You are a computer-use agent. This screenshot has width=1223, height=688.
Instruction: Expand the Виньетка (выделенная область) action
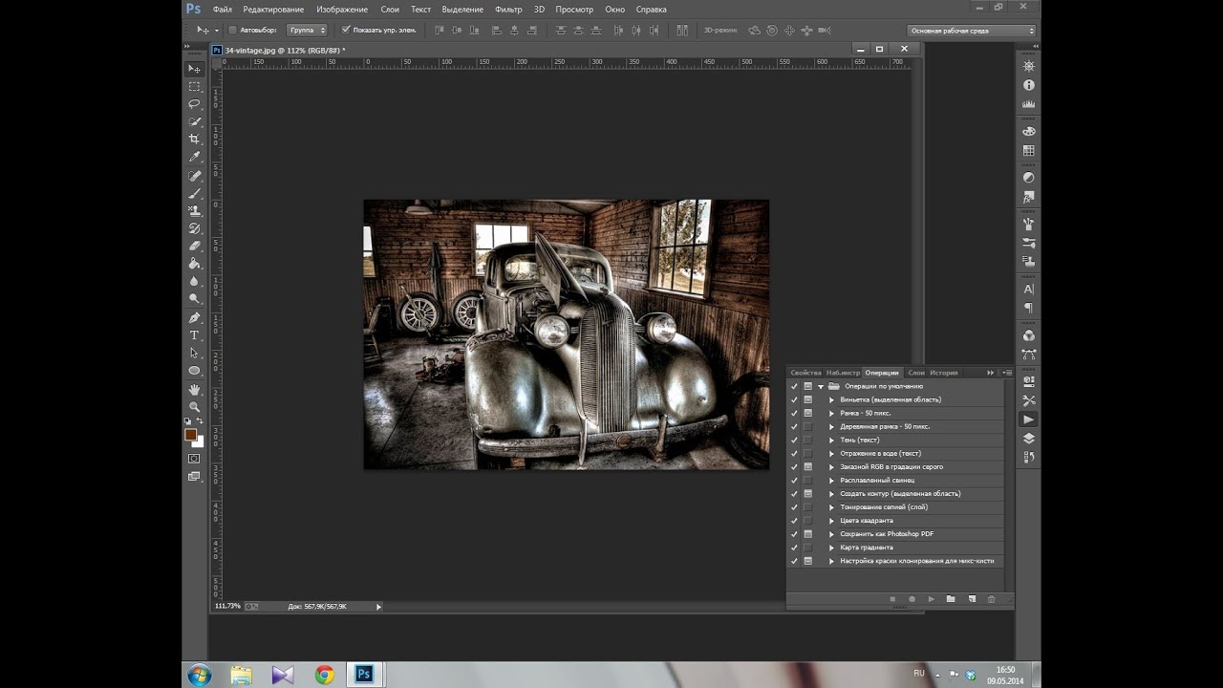831,399
